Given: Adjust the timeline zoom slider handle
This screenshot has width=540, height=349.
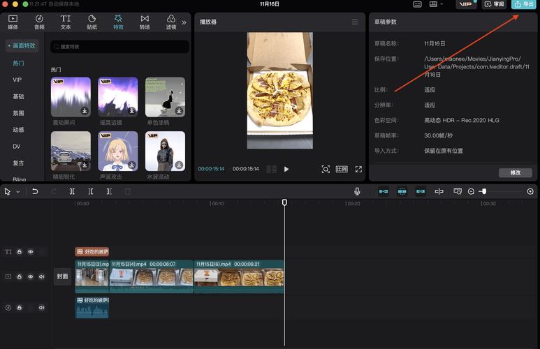Looking at the screenshot, I should pyautogui.click(x=484, y=191).
